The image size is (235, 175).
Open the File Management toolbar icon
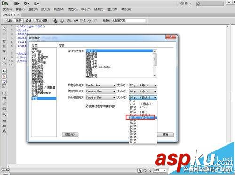(x=69, y=21)
